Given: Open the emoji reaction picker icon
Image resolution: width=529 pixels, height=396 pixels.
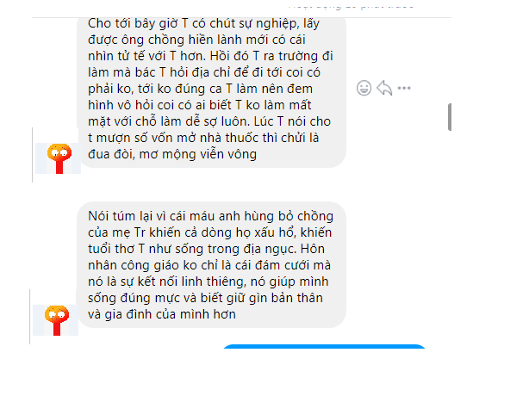Looking at the screenshot, I should (x=364, y=89).
